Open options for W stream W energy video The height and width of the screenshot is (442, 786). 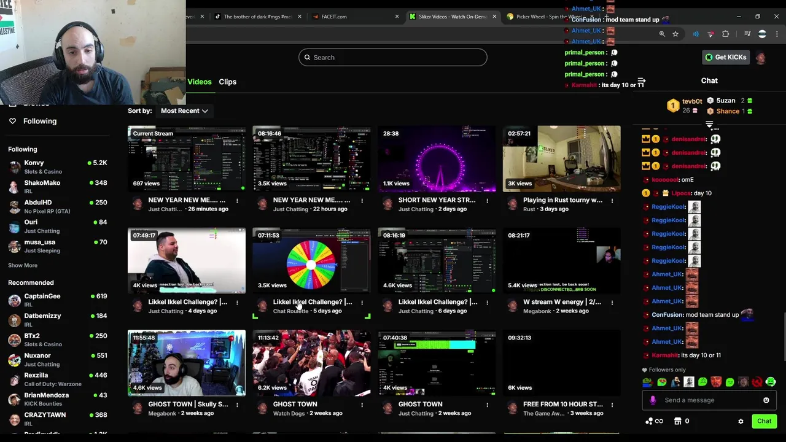tap(612, 302)
